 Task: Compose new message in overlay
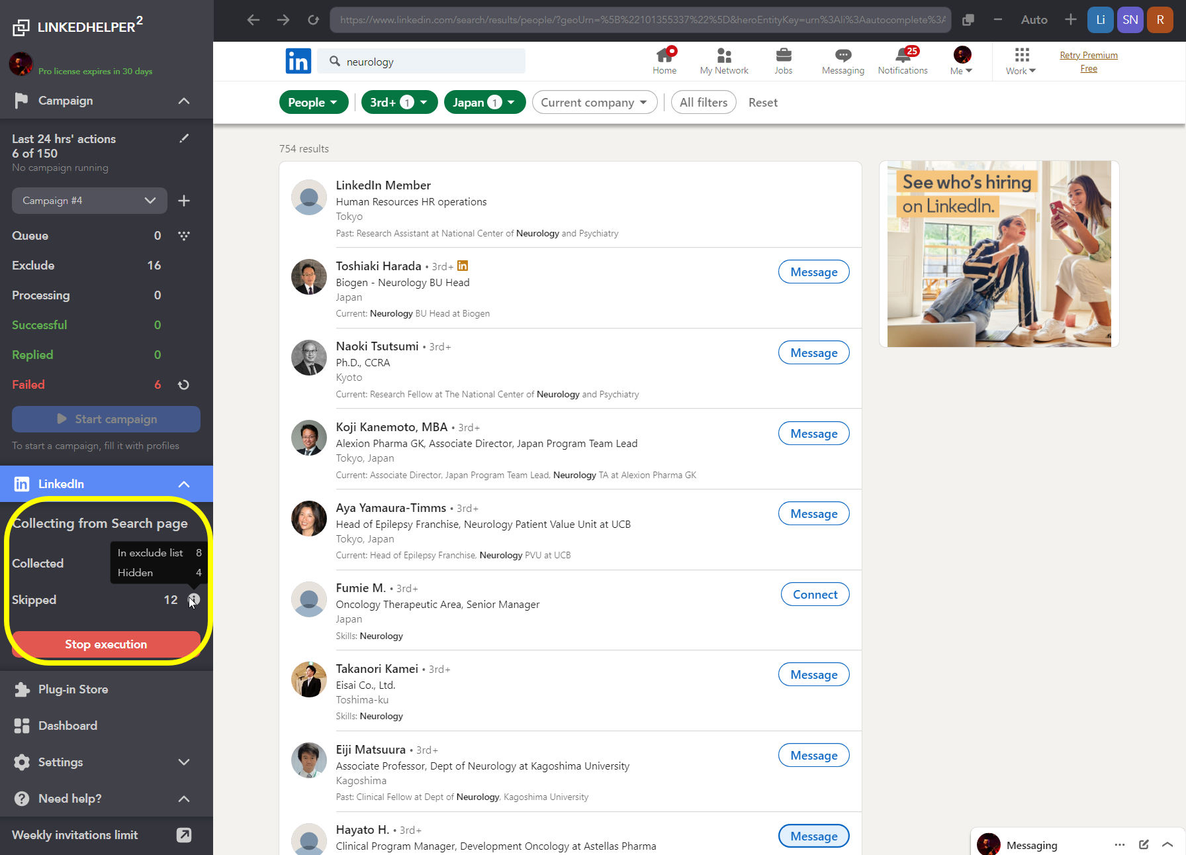1144,844
